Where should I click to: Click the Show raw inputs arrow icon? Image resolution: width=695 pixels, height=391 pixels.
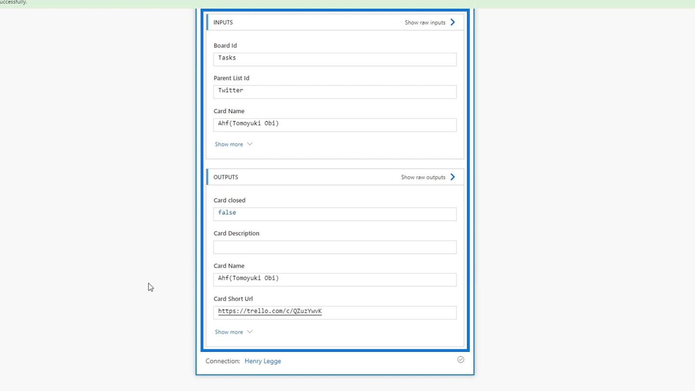point(453,22)
